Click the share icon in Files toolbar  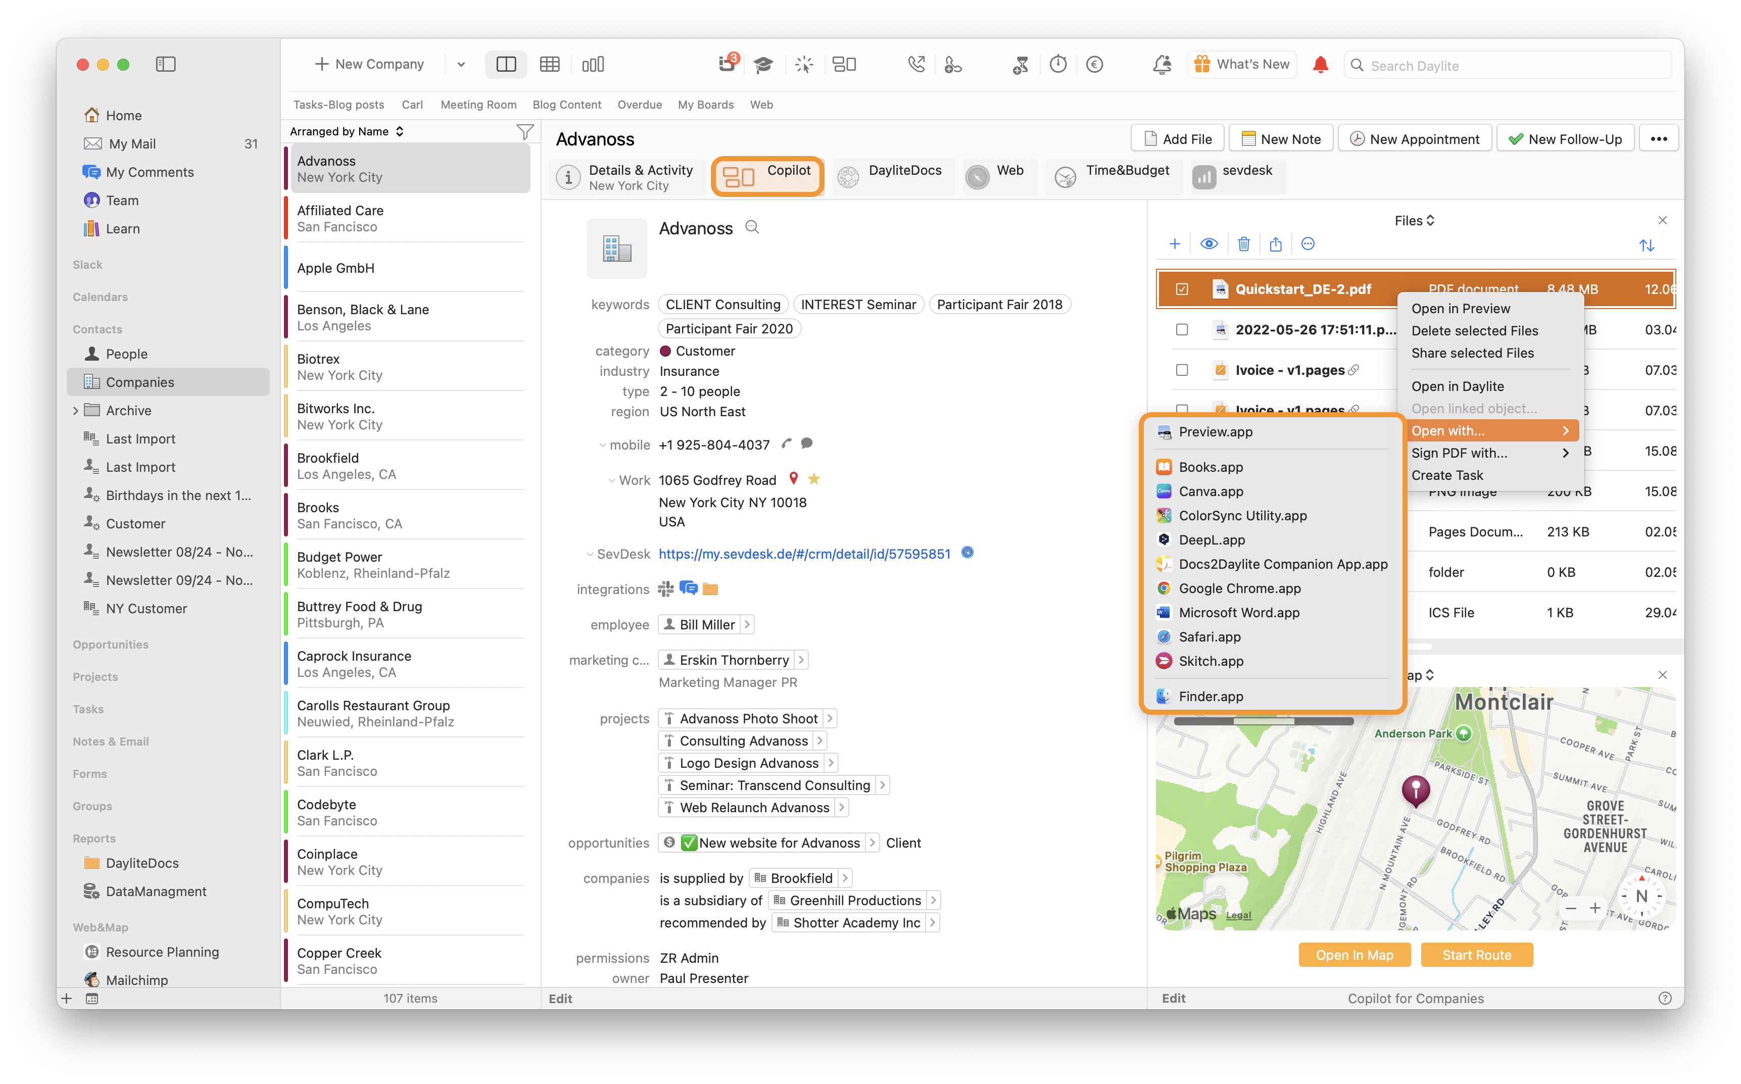1276,244
